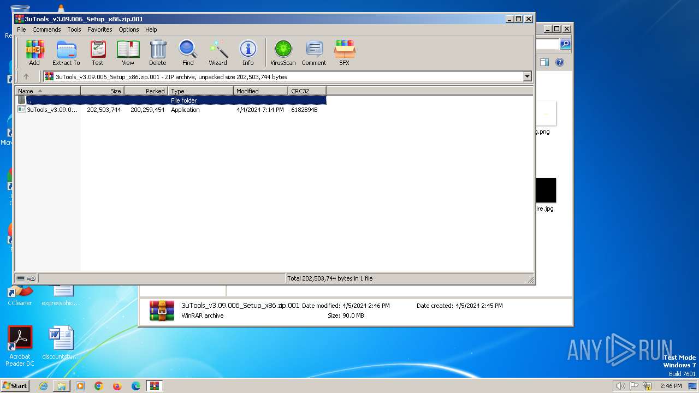Open CCleaner desktop shortcut
The image size is (699, 393).
click(20, 294)
